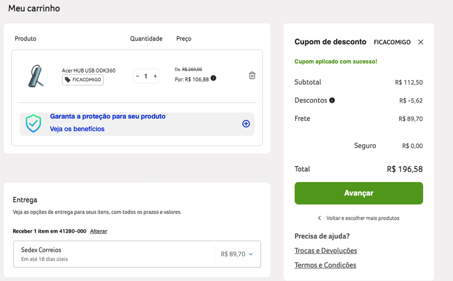Click the FICACOMIGO coupon tag under product name
The height and width of the screenshot is (281, 453).
(83, 80)
